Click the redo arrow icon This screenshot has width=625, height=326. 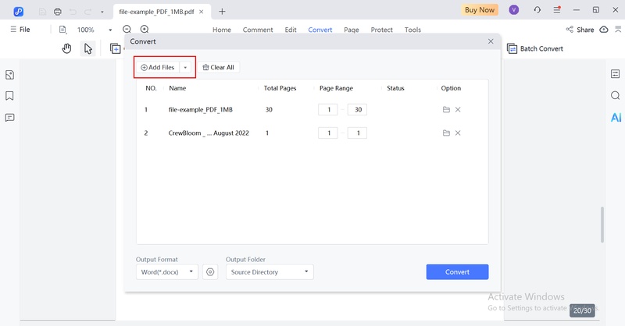(87, 12)
